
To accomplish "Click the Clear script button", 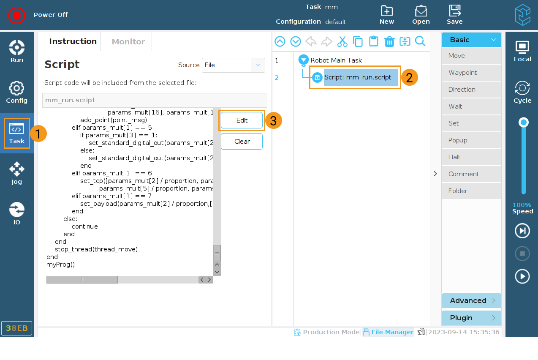I will [x=242, y=142].
